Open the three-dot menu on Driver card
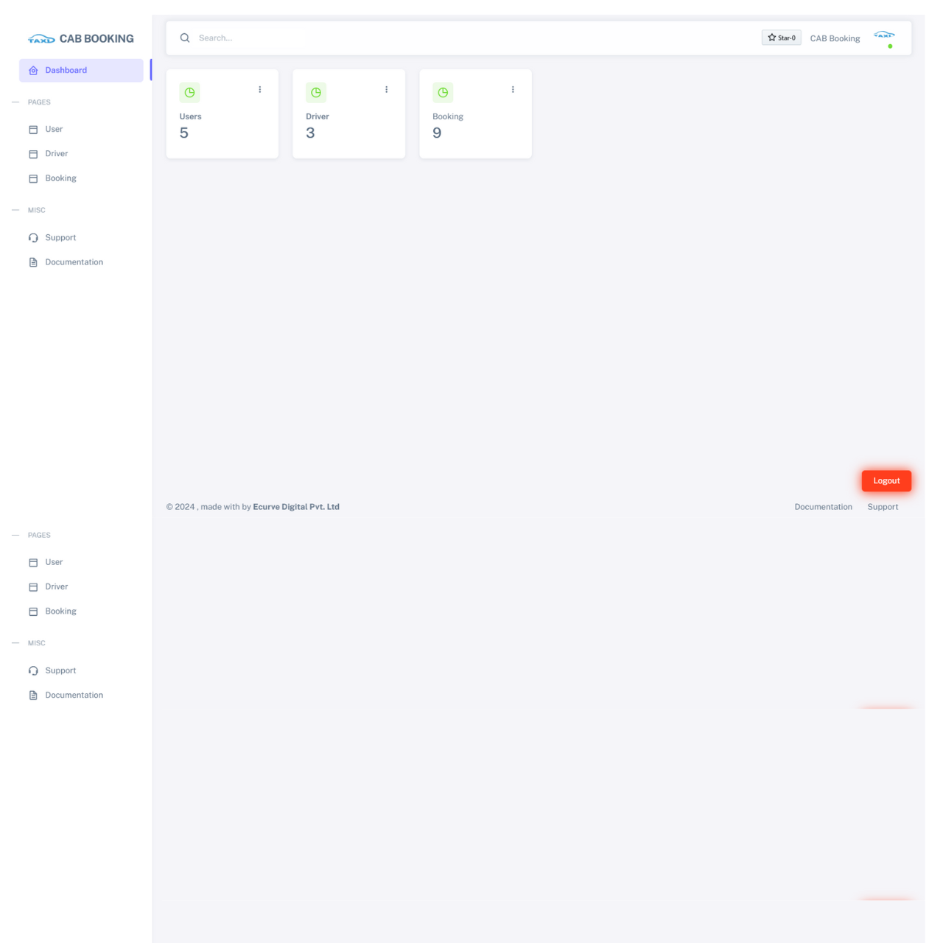The width and height of the screenshot is (943, 943). [x=386, y=90]
